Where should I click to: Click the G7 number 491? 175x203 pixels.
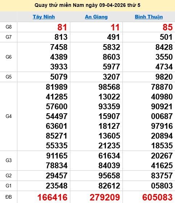[113, 37]
